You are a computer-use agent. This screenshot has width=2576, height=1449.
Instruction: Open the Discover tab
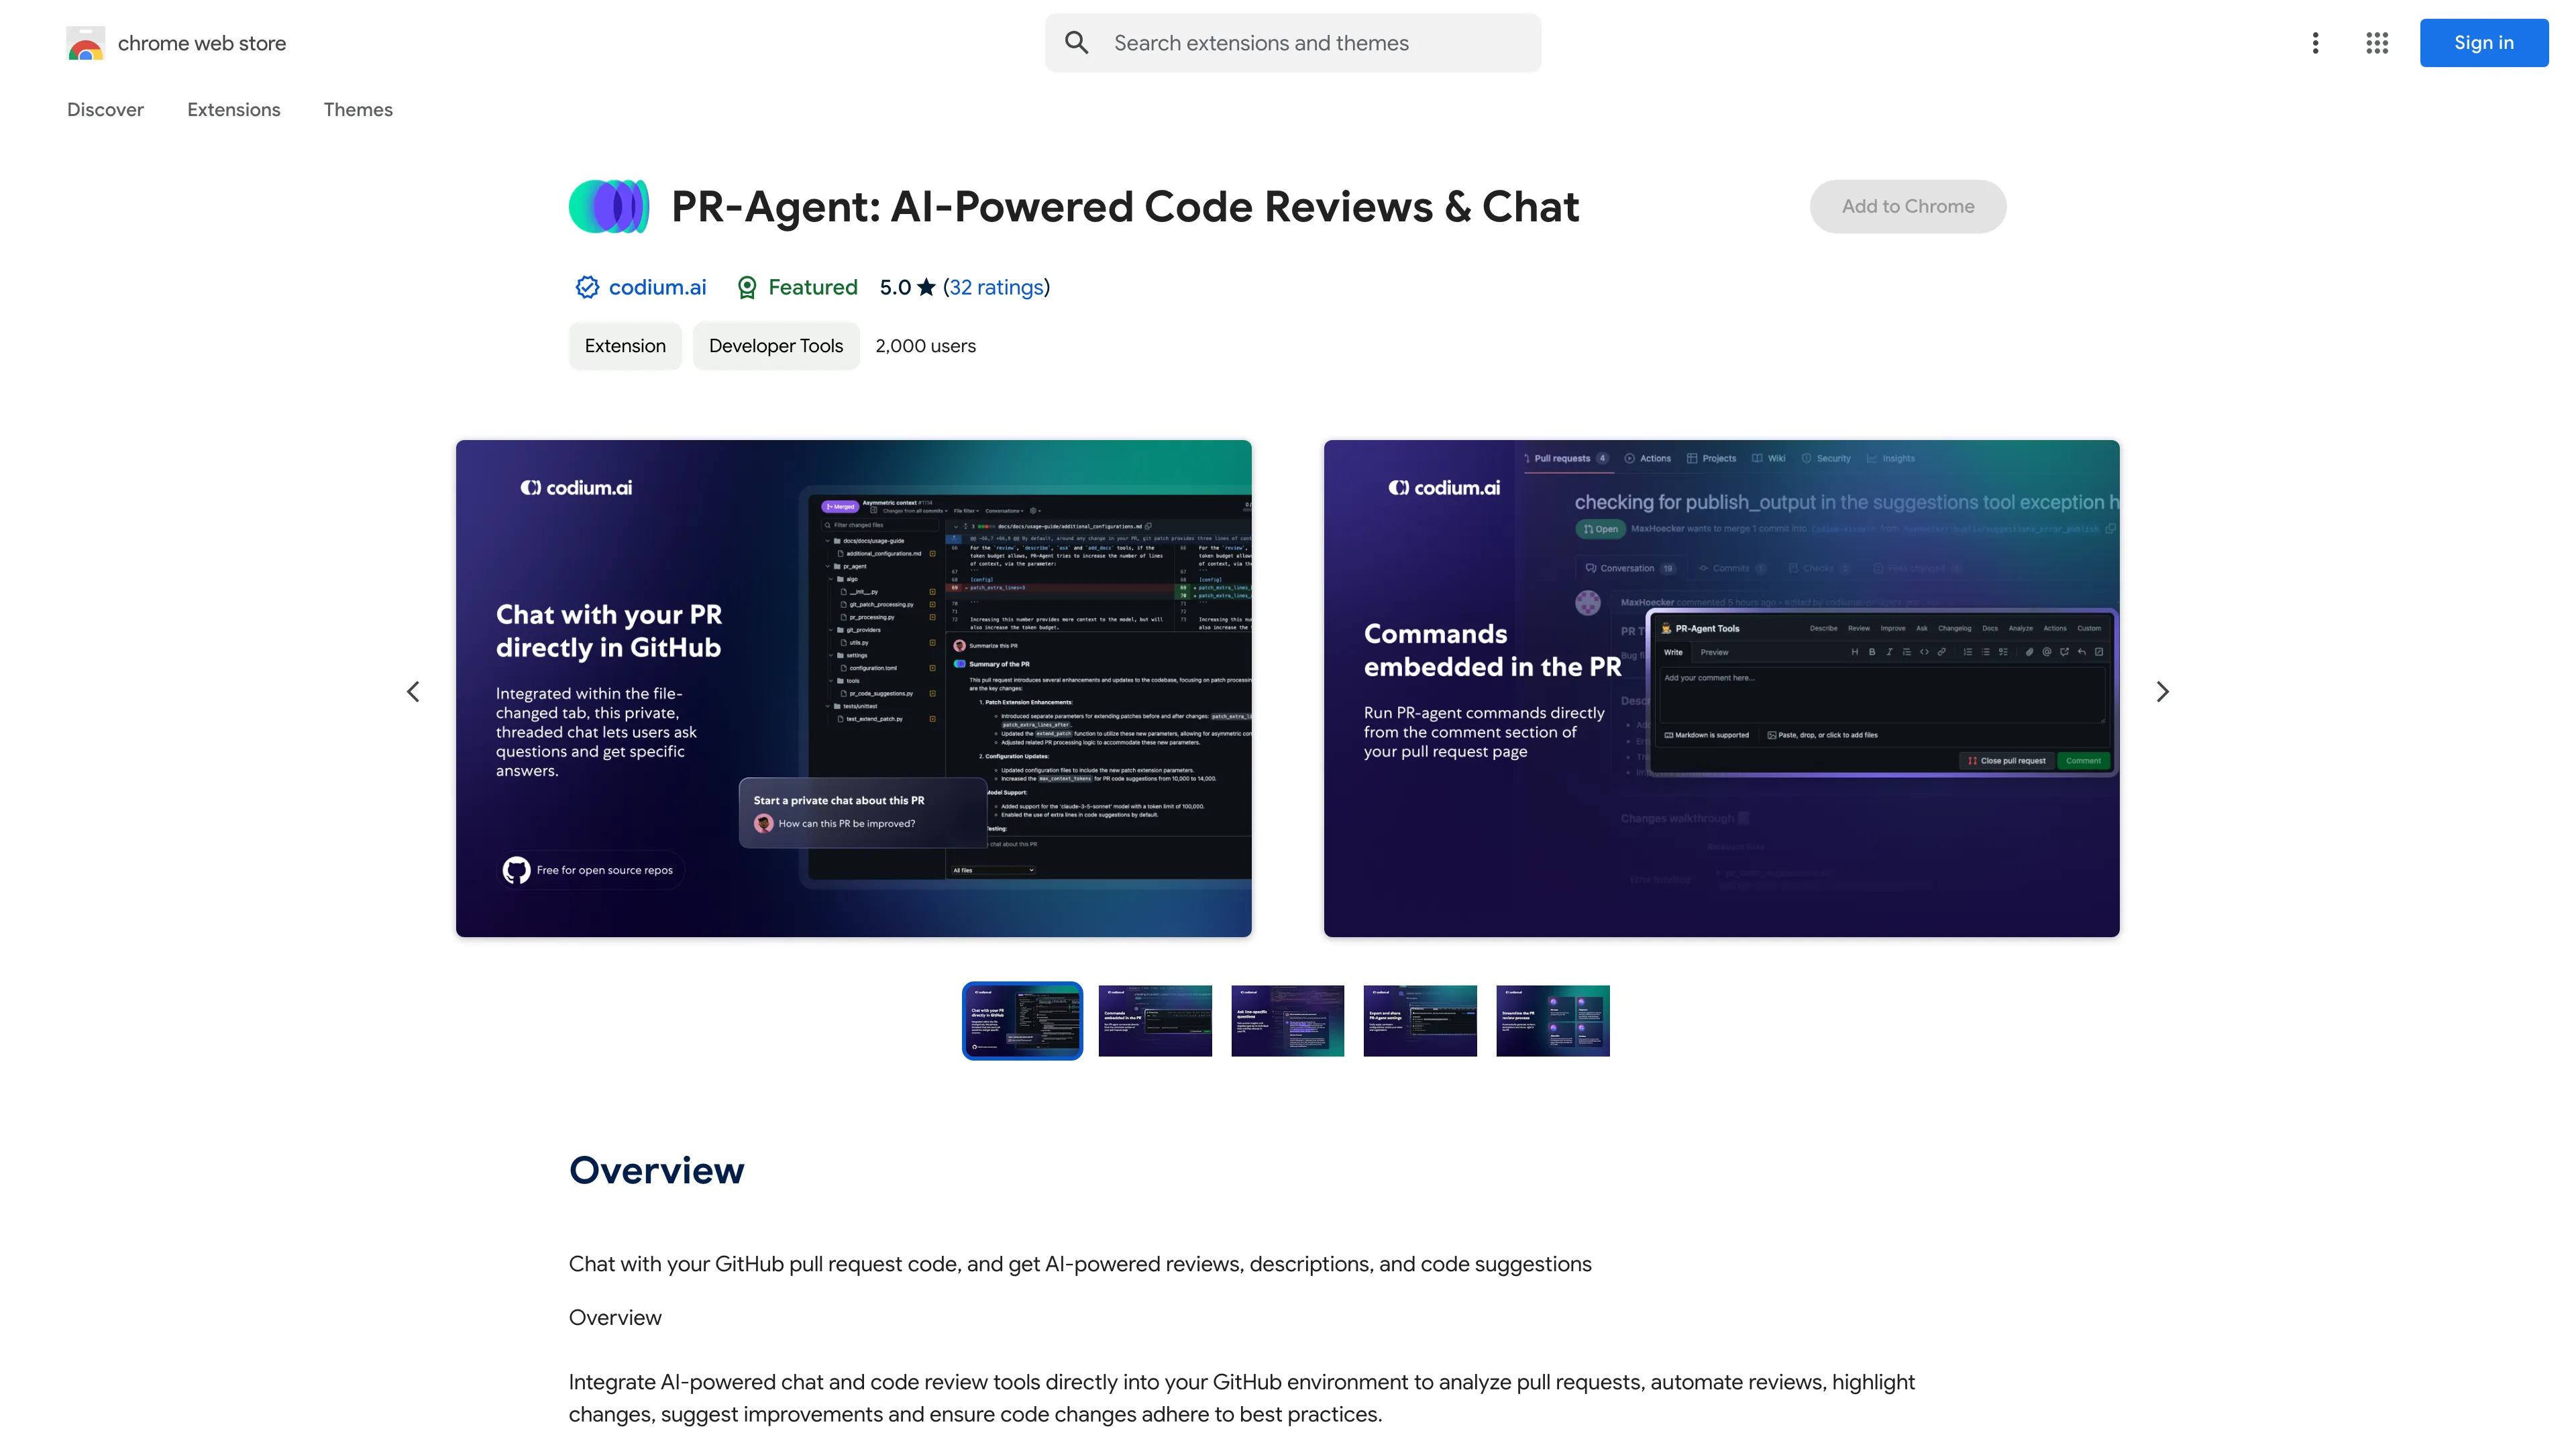pyautogui.click(x=105, y=109)
